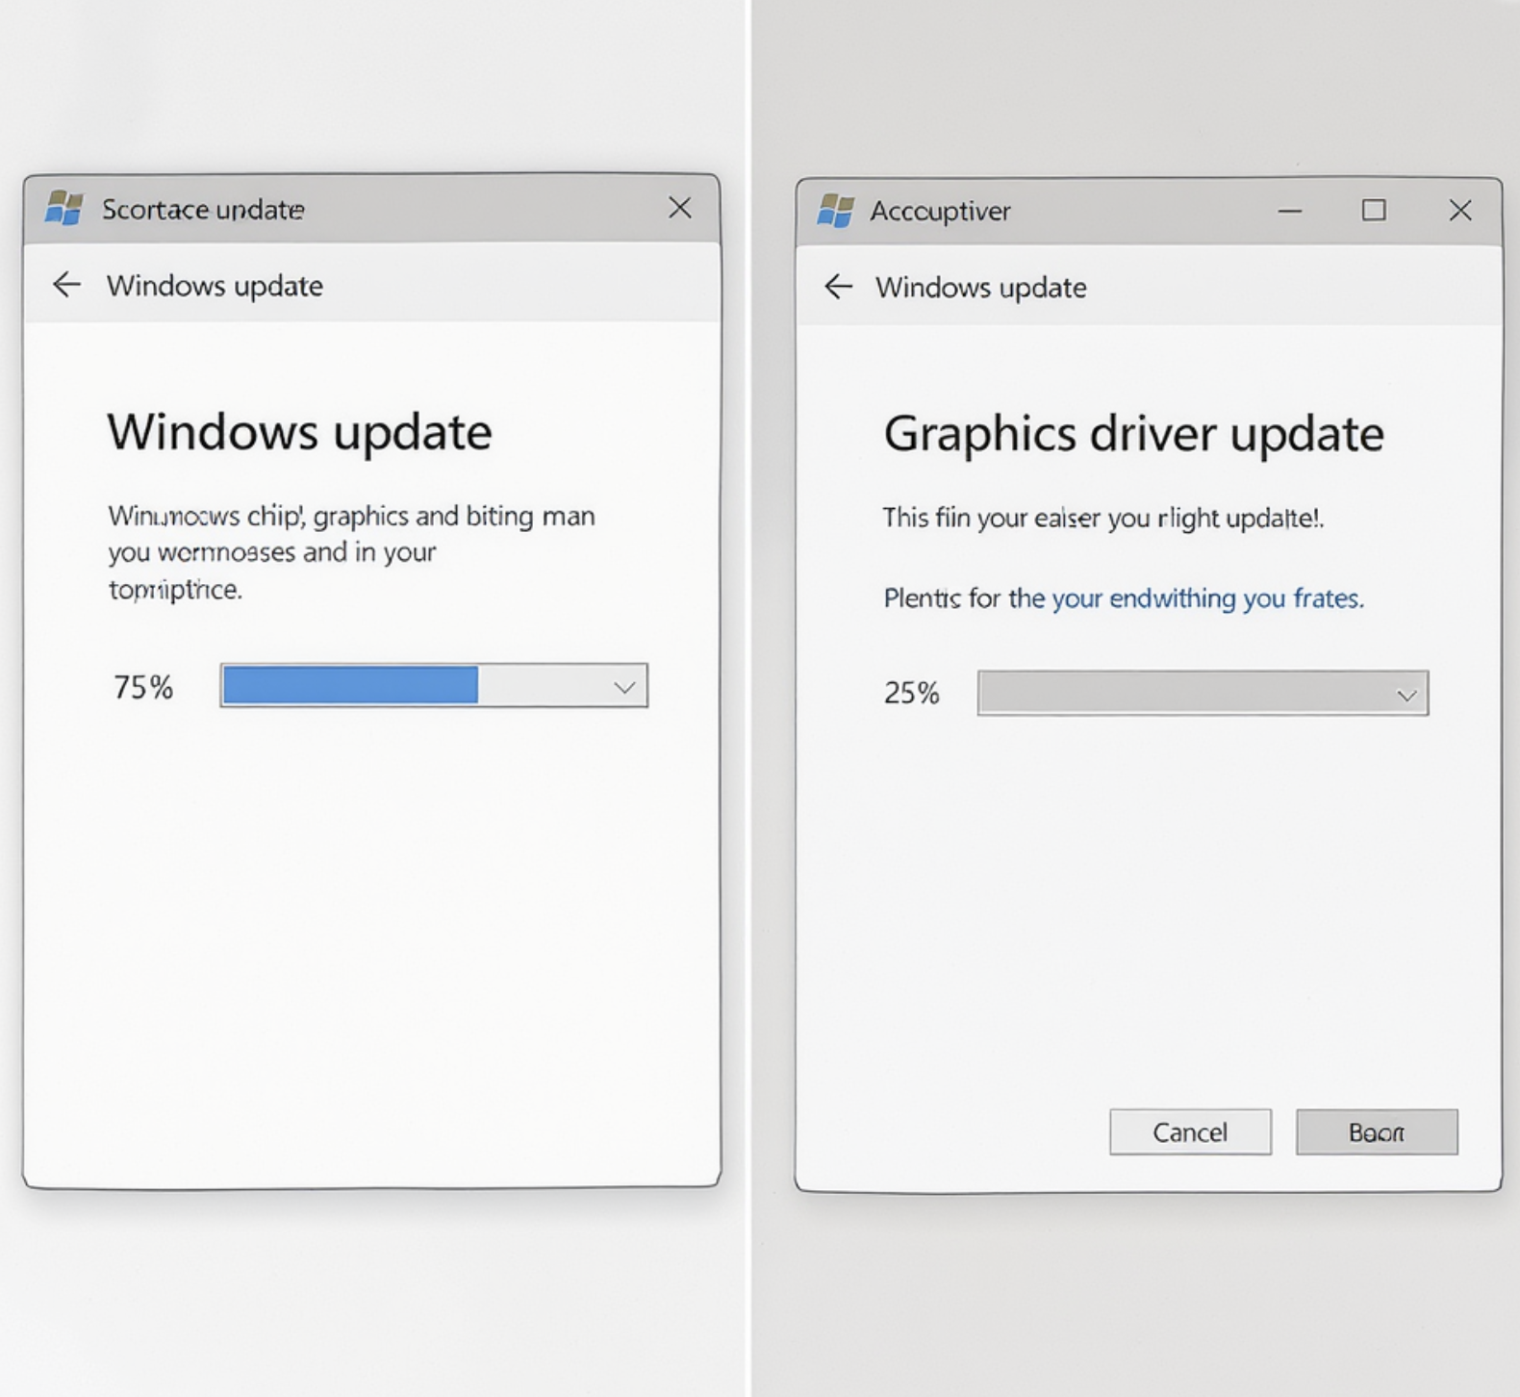
Task: Expand the 25% progress dropdown chevron
Action: point(1406,695)
